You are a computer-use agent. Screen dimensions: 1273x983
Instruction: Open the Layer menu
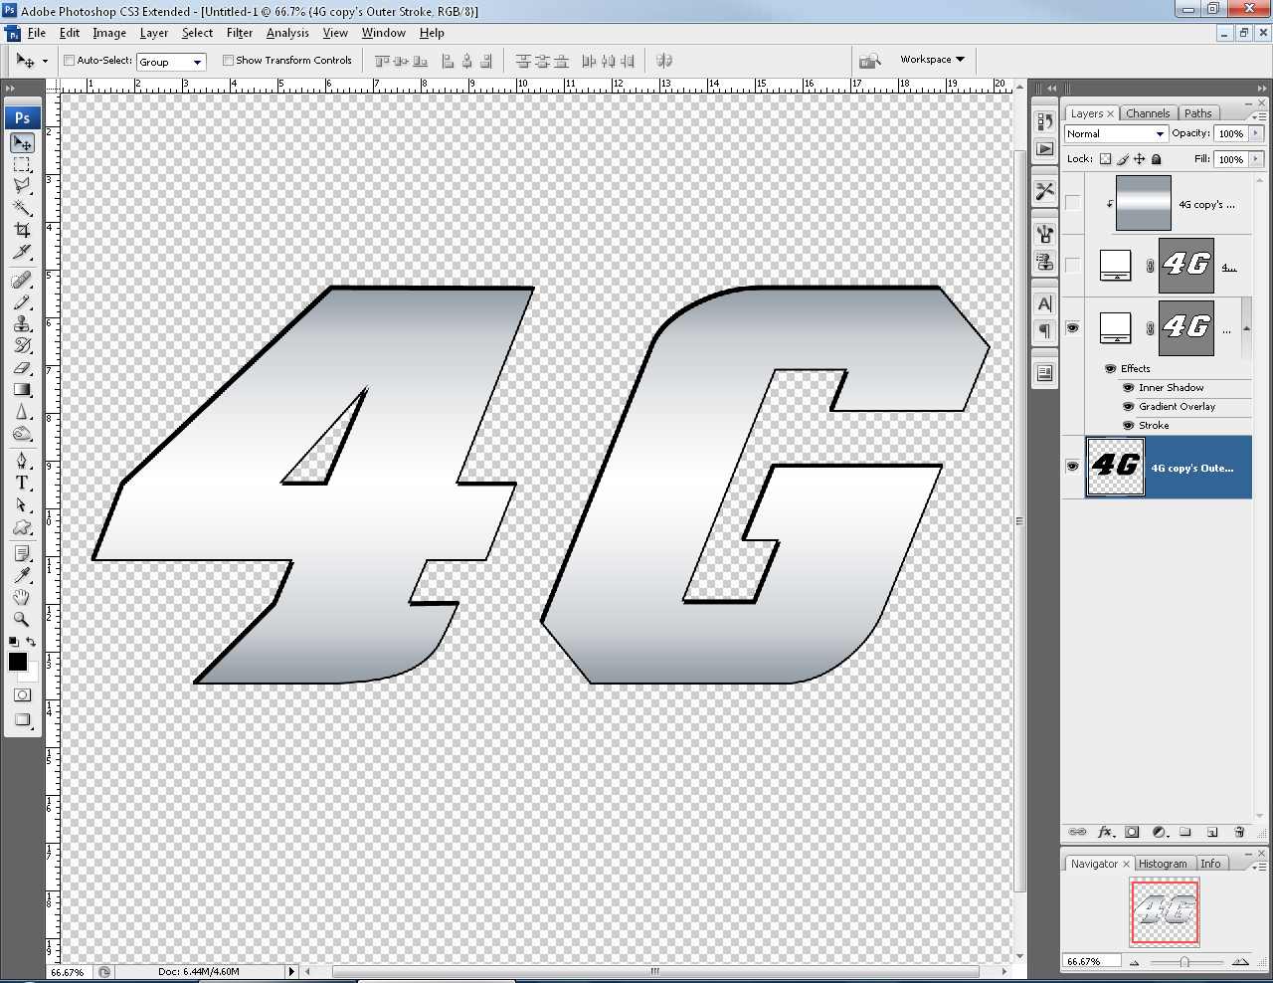click(x=154, y=33)
